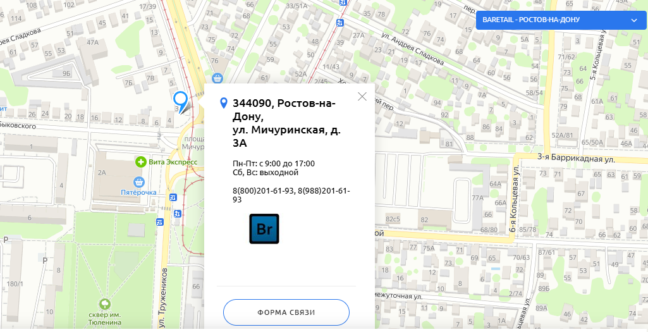This screenshot has width=648, height=332.
Task: Click house number 11/43 on the map
Action: point(331,66)
